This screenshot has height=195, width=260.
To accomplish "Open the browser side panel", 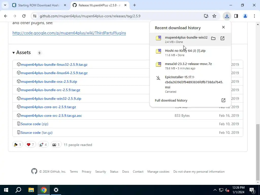I will point(236,16).
